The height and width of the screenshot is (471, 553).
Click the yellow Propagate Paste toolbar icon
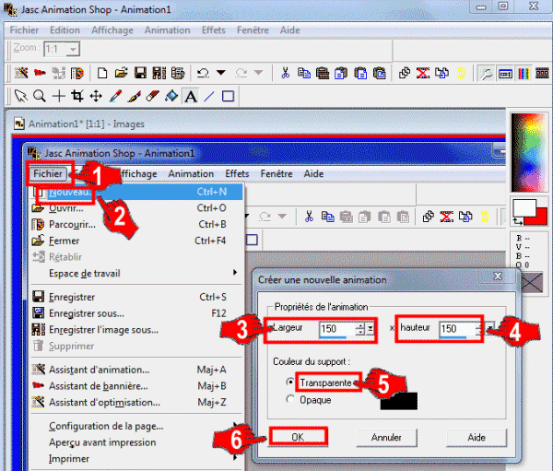461,74
